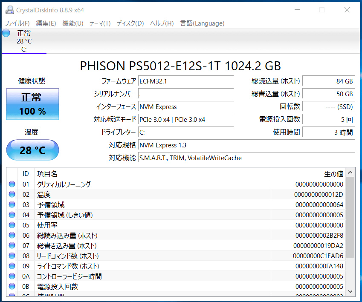Click the CrystalDiskInfo app icon in title bar

(x=10, y=10)
